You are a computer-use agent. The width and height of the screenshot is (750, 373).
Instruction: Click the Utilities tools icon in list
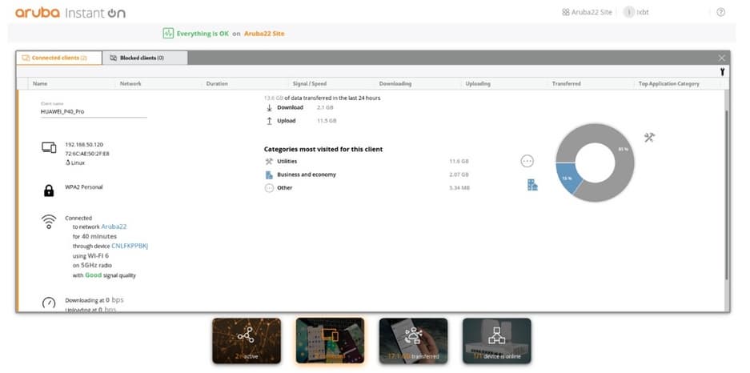coord(269,162)
